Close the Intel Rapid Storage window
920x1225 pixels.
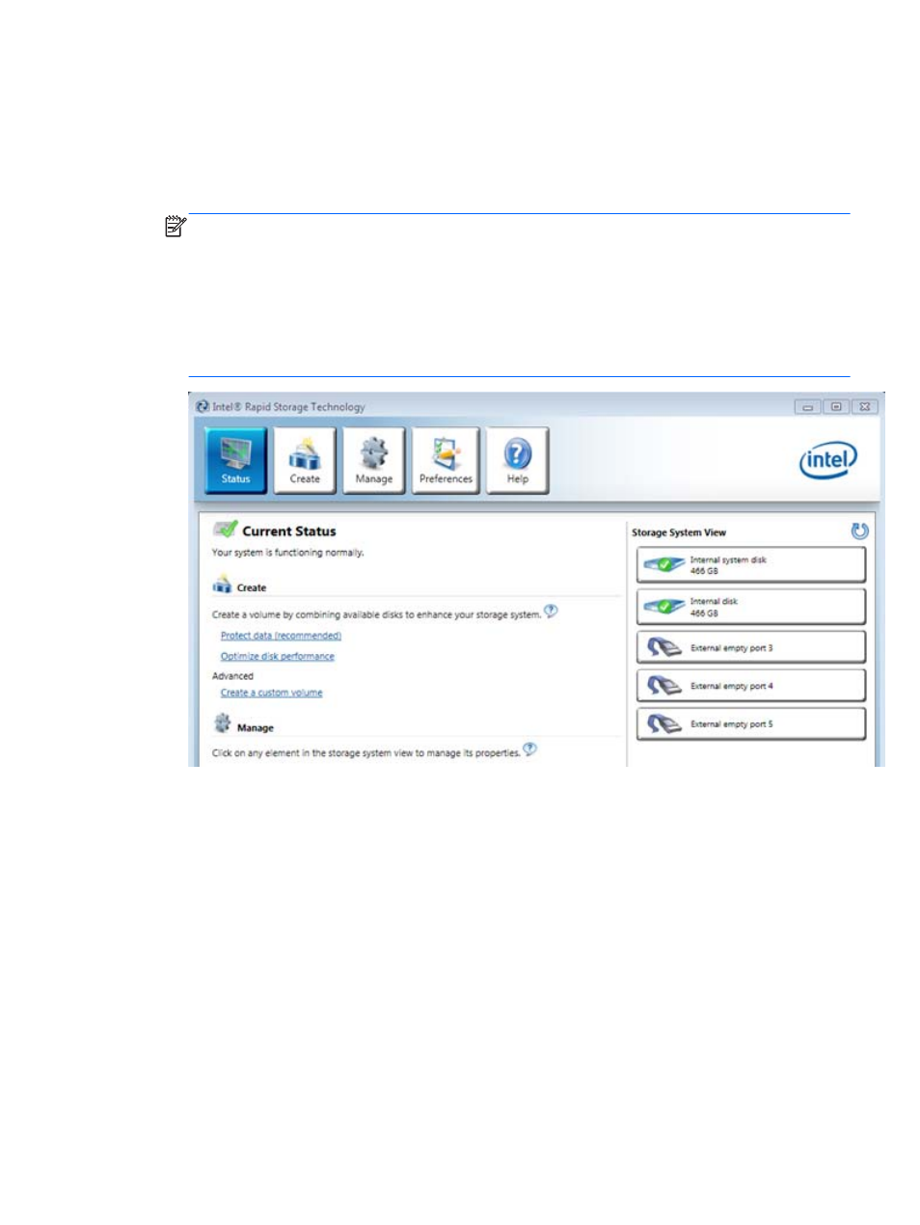(x=865, y=407)
